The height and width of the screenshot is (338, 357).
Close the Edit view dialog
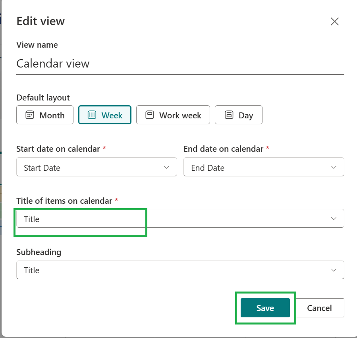[334, 21]
